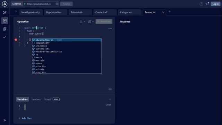This screenshot has width=222, height=125.
Task: Switch to the Headers tab
Action: [36, 99]
